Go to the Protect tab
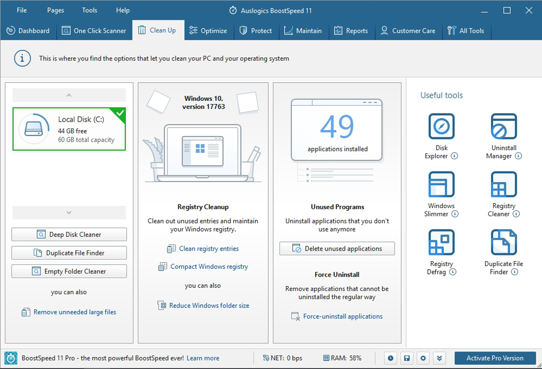 click(256, 31)
